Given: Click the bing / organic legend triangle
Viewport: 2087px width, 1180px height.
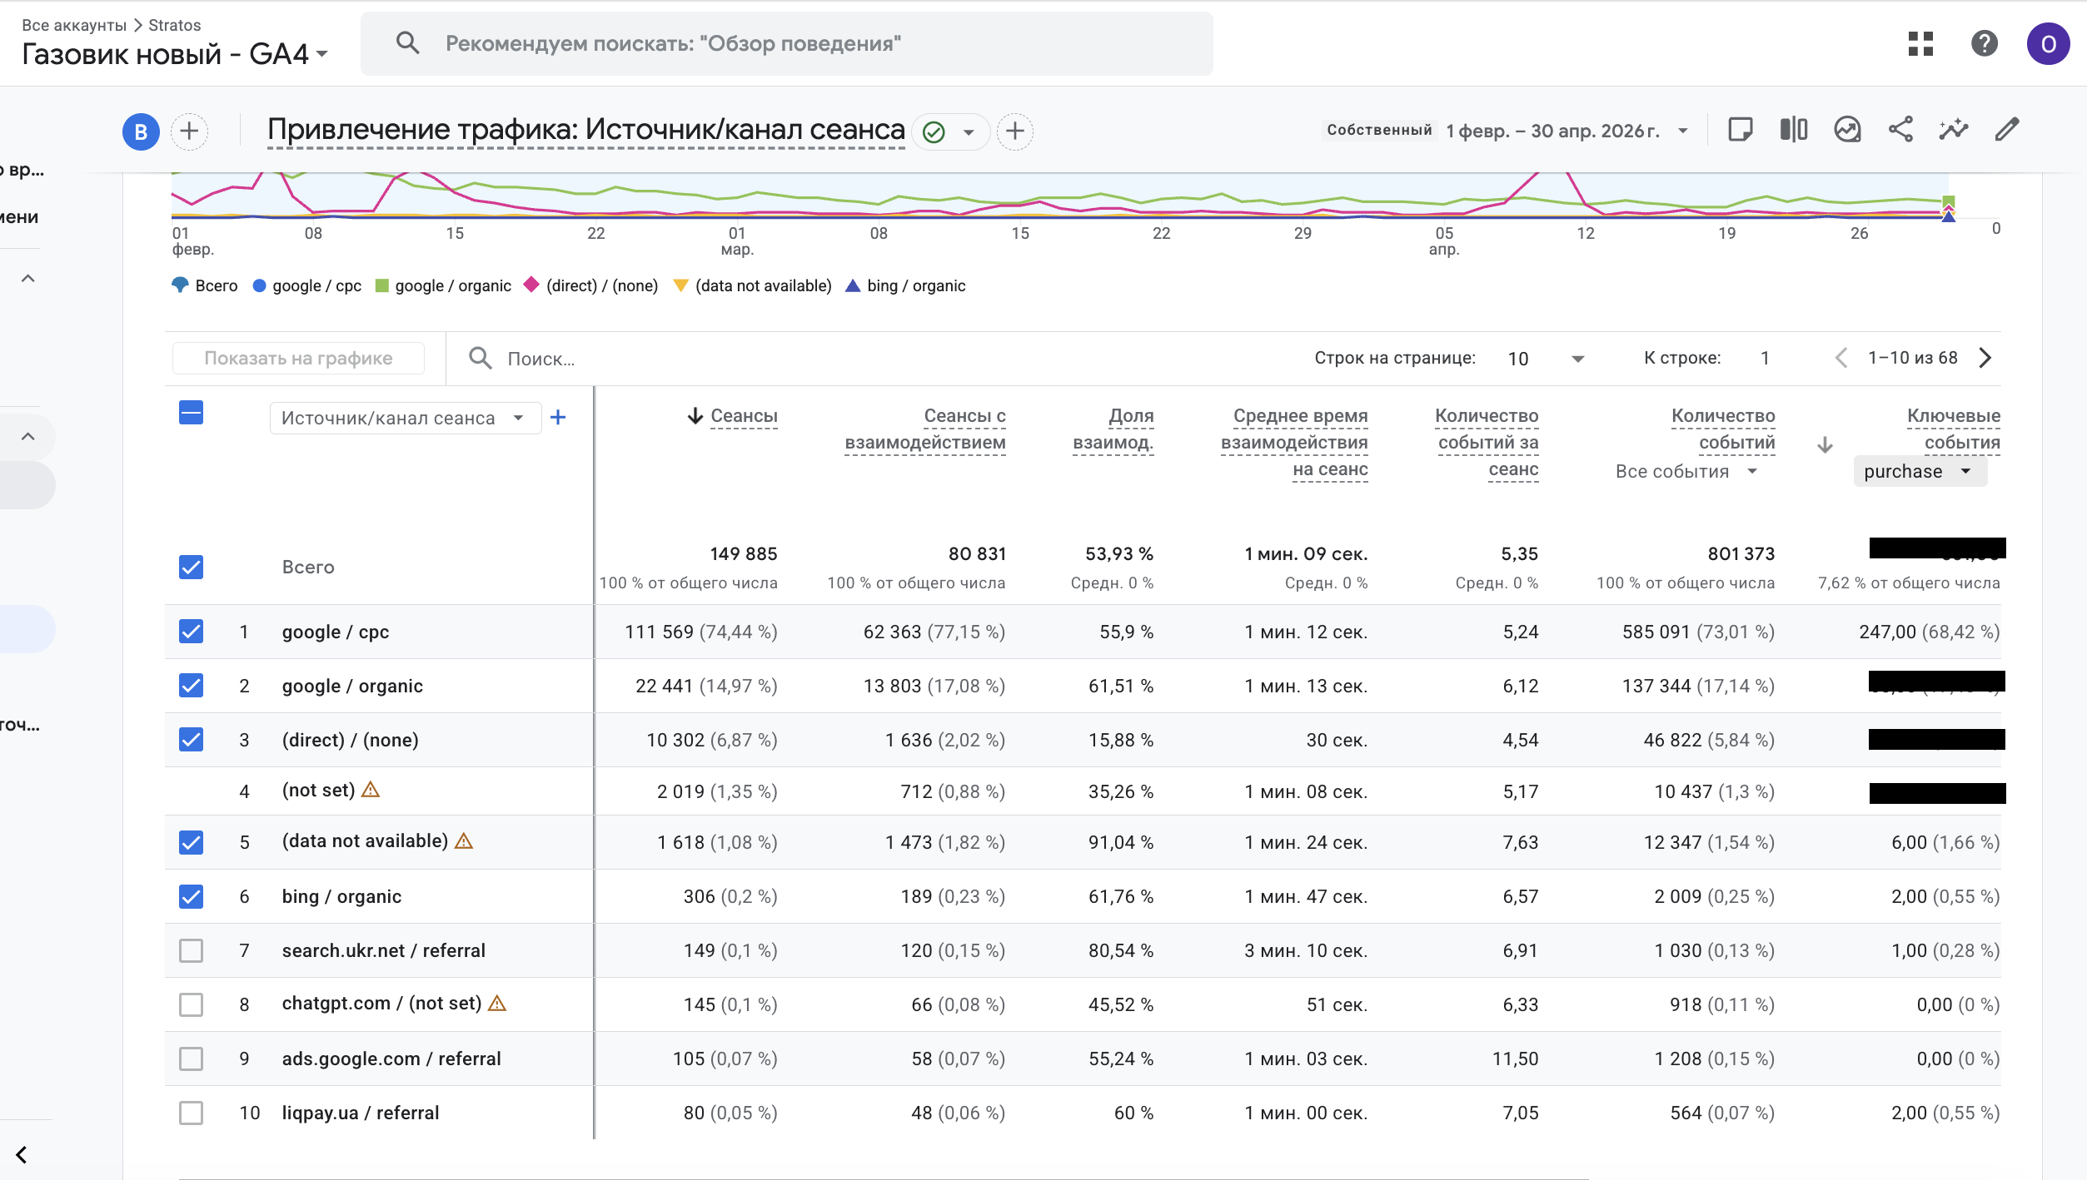Looking at the screenshot, I should coord(853,285).
